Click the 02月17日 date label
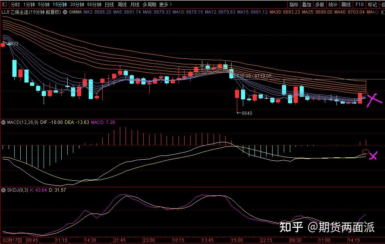385x244 pixels. [x=12, y=240]
